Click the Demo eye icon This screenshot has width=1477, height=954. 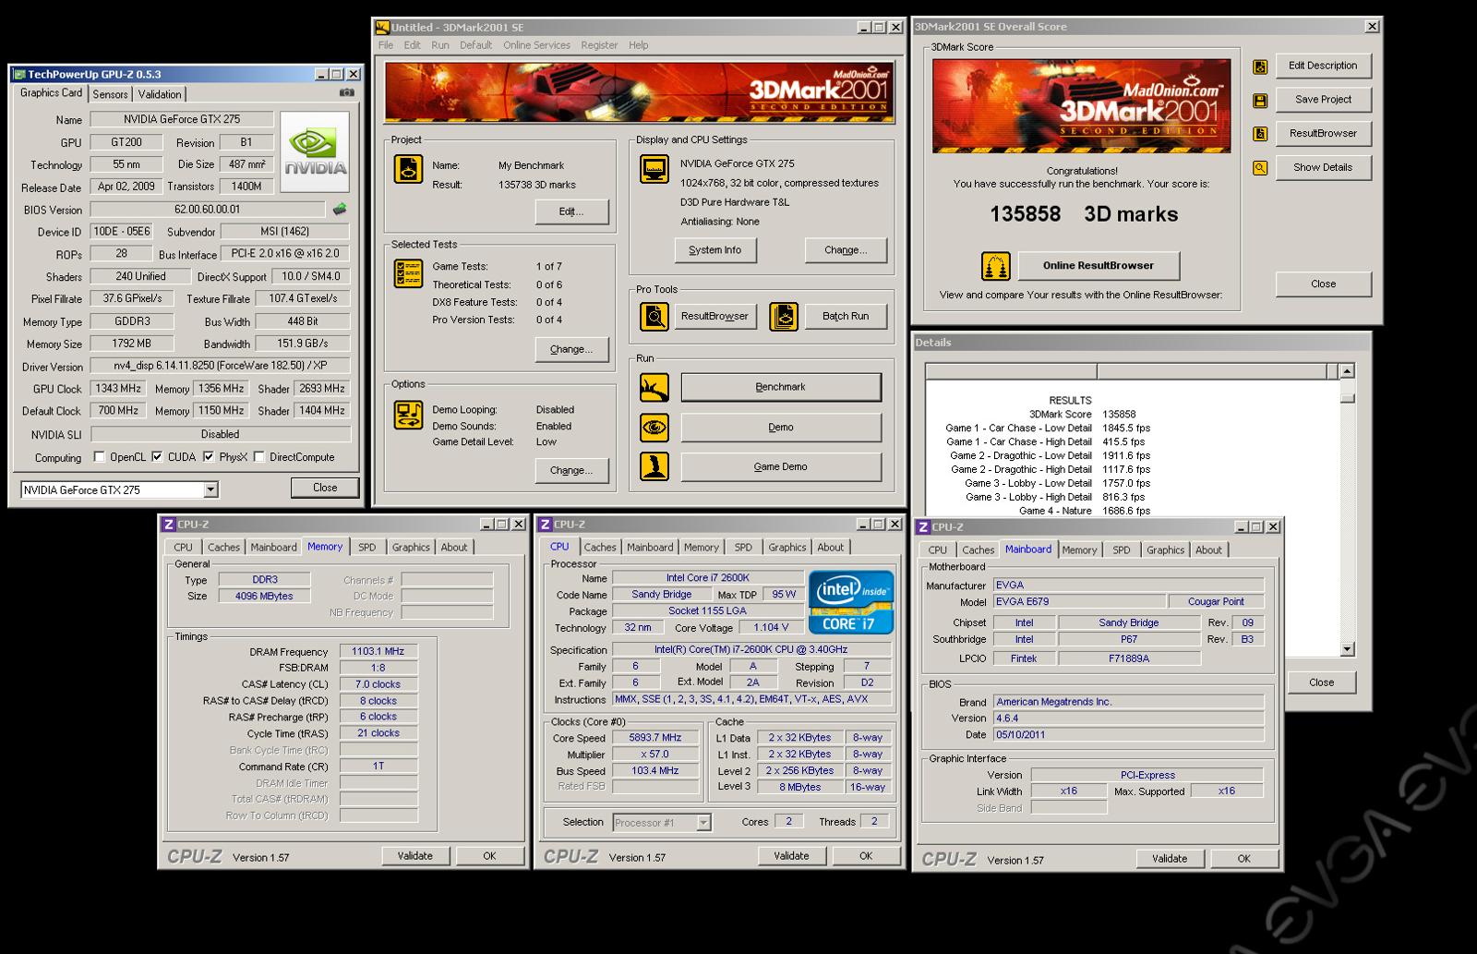654,428
